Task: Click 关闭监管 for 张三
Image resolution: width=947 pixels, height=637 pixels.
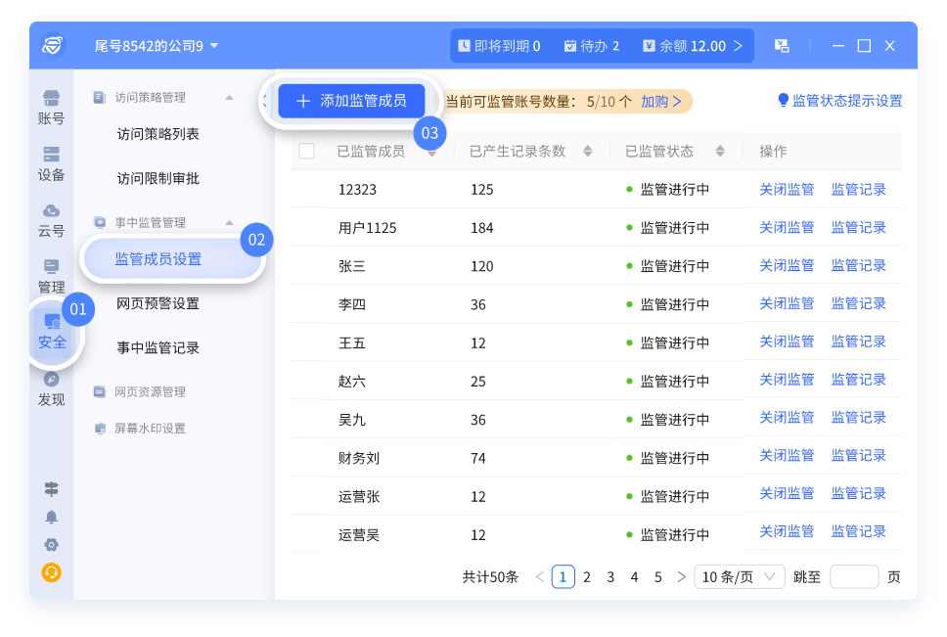Action: (x=787, y=265)
